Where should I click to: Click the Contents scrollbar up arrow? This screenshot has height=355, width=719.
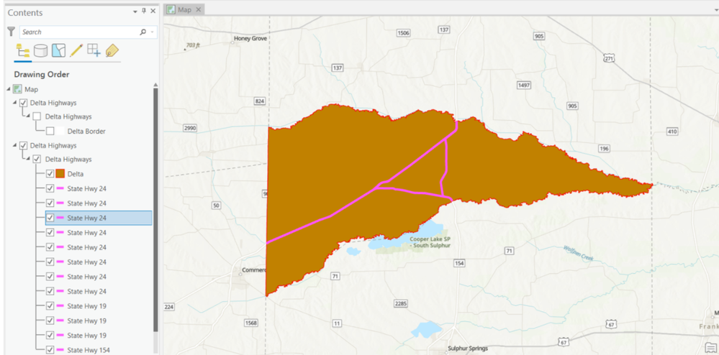point(156,86)
